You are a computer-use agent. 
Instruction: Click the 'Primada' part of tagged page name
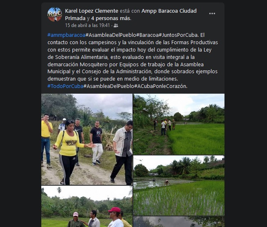(75, 18)
